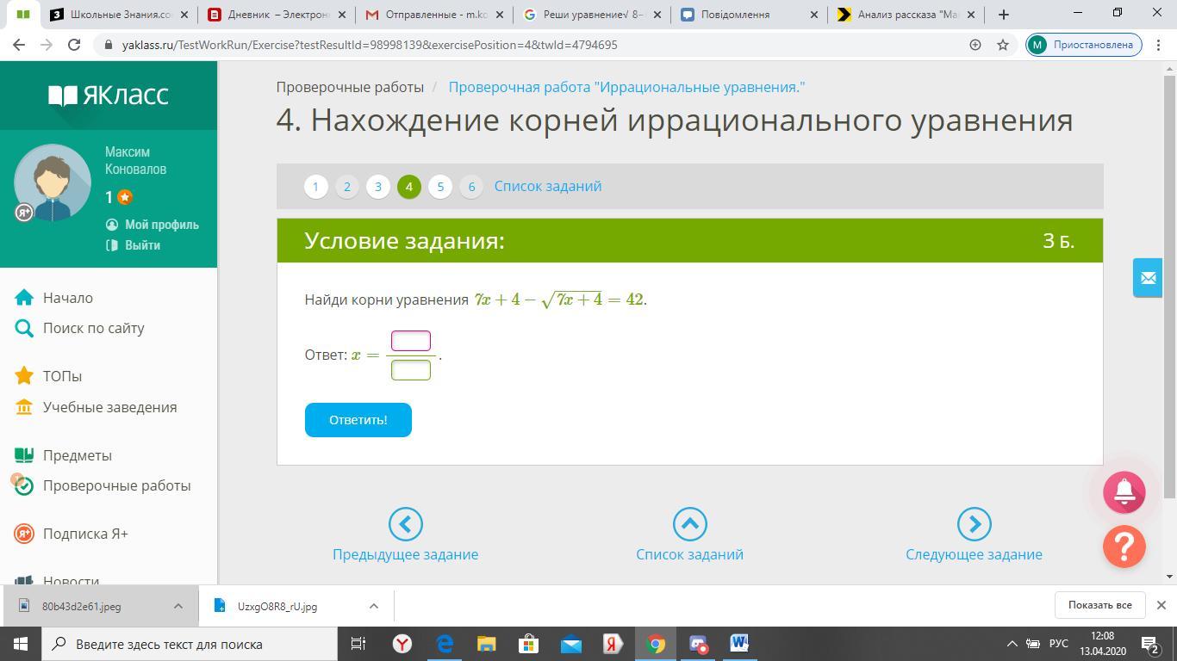1177x661 pixels.
Task: Click the Список заданий up-arrow icon
Action: click(689, 524)
